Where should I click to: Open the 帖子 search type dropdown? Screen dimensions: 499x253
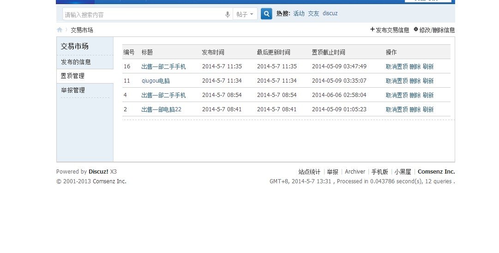245,14
